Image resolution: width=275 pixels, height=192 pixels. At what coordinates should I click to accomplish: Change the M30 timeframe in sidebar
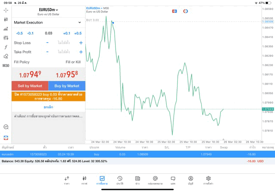click(x=6, y=66)
